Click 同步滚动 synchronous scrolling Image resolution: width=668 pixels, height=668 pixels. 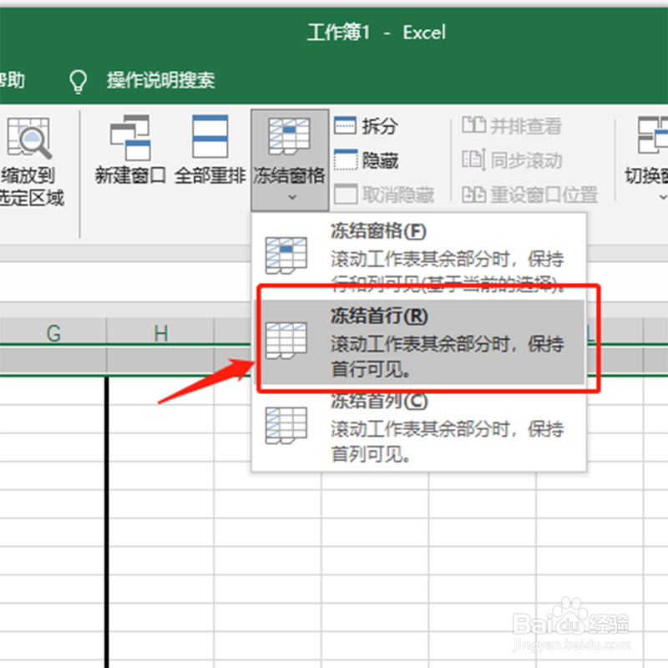click(512, 160)
